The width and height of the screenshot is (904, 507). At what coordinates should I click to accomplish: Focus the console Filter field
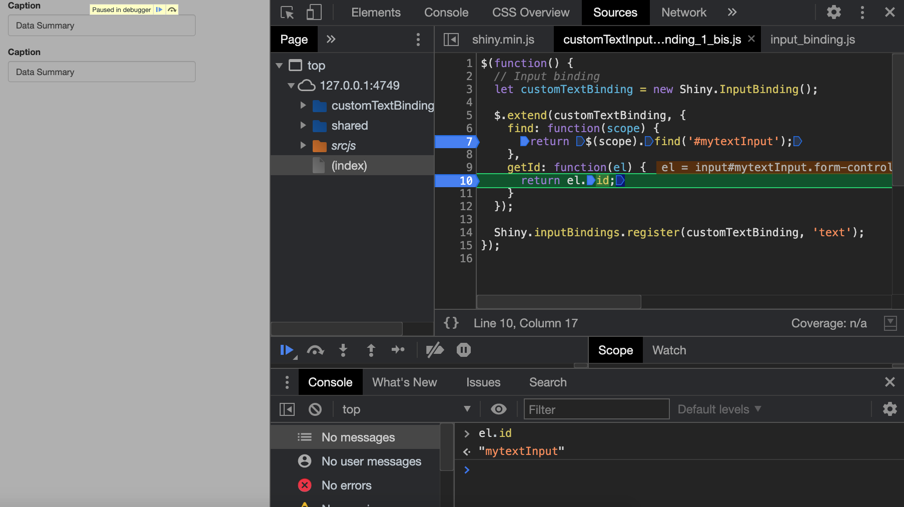point(596,409)
